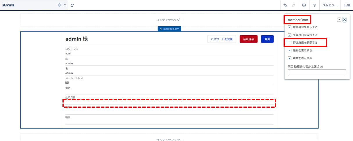This screenshot has width=353, height=141.
Task: Uncheck 電話番号を表示する checkbox
Action: [x=289, y=27]
